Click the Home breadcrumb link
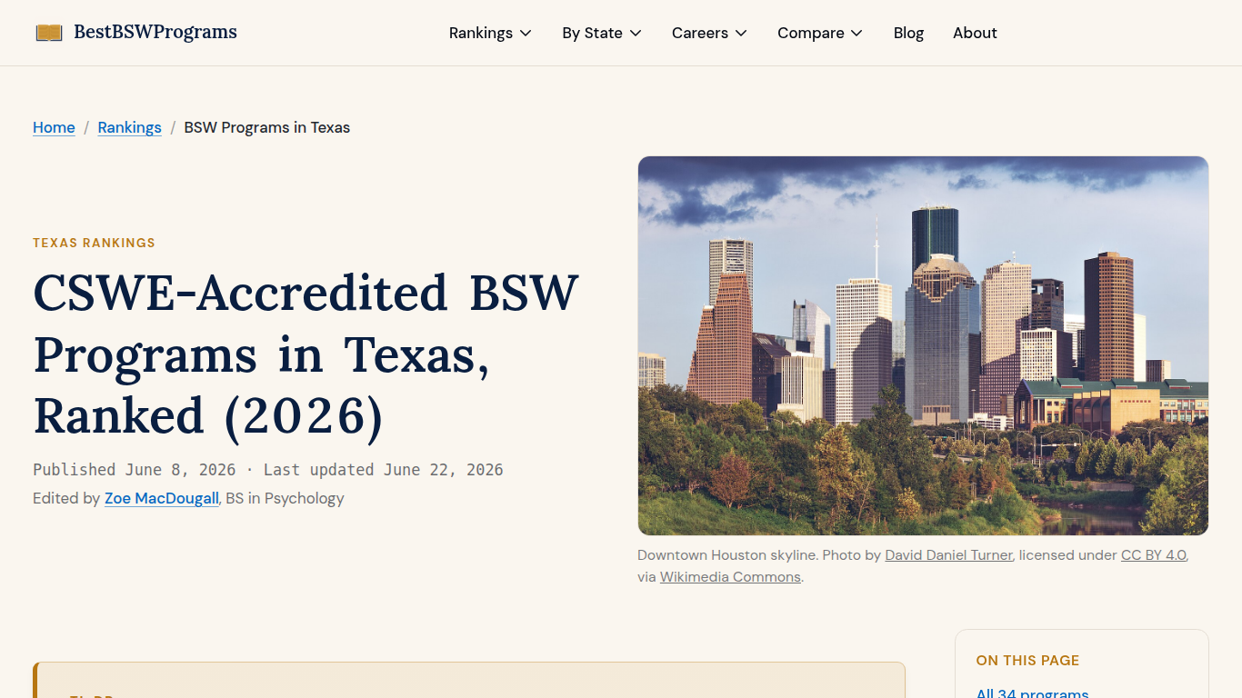1242x698 pixels. pos(54,127)
